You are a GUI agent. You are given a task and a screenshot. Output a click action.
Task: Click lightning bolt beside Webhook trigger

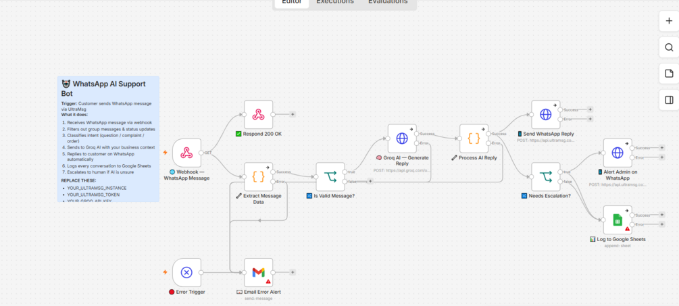coord(165,153)
